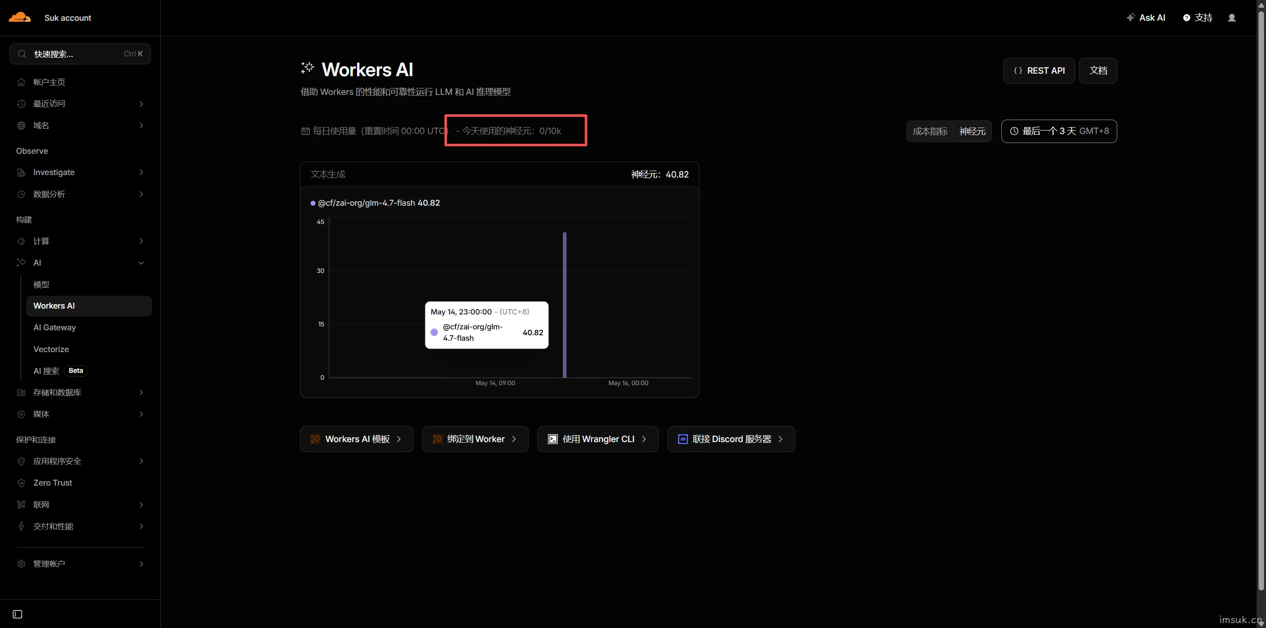Click the calendar icon beside 每日使用量
1266x628 pixels.
pos(306,131)
